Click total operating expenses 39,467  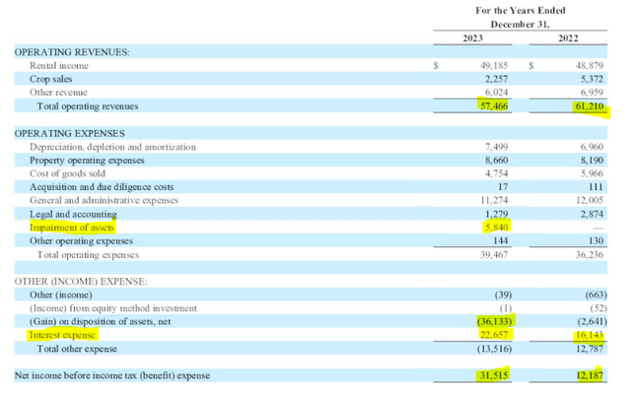[x=494, y=255]
